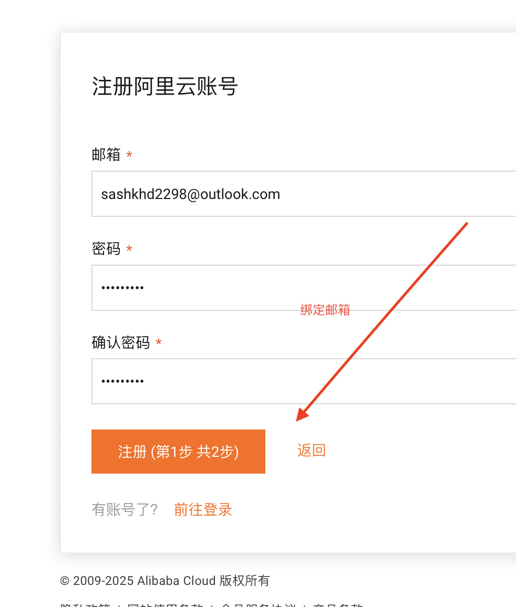
Task: Click the red arrow's pointed tip
Action: coord(298,420)
